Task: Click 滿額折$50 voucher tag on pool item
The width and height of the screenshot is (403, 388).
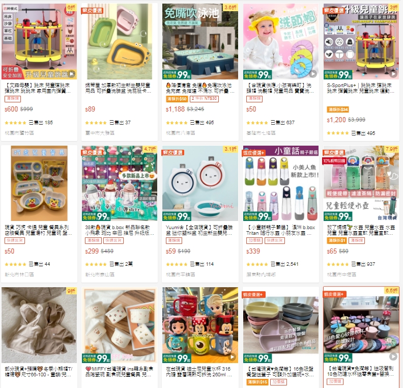Action: tap(177, 99)
